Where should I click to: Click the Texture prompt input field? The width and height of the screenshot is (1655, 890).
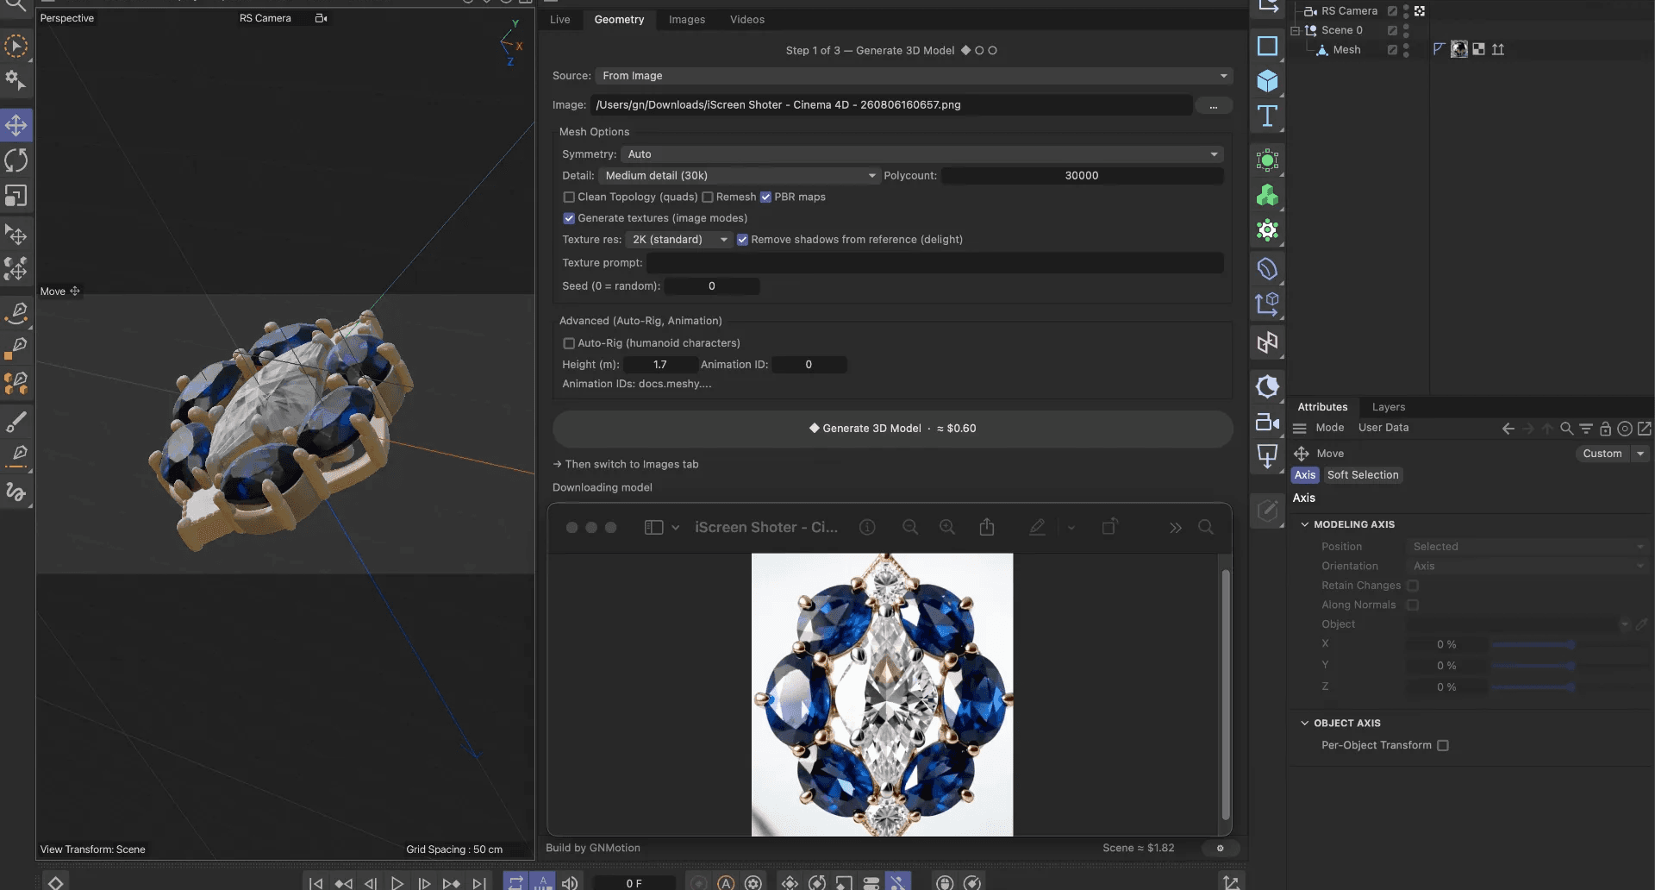coord(935,263)
